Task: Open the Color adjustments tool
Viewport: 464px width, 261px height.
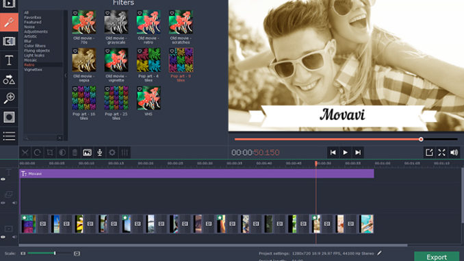Action: pyautogui.click(x=62, y=153)
